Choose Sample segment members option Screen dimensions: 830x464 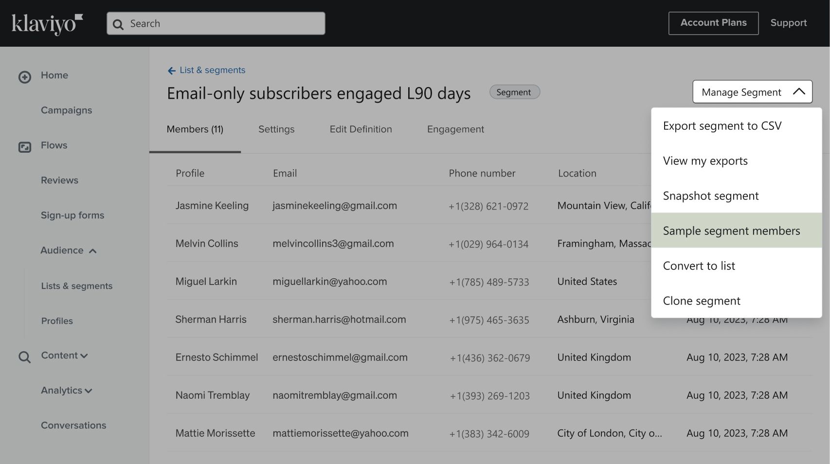click(731, 231)
